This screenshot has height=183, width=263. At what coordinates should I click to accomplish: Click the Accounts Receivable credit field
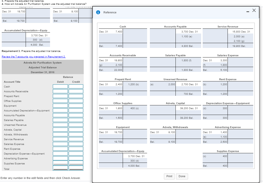[x=76, y=91]
